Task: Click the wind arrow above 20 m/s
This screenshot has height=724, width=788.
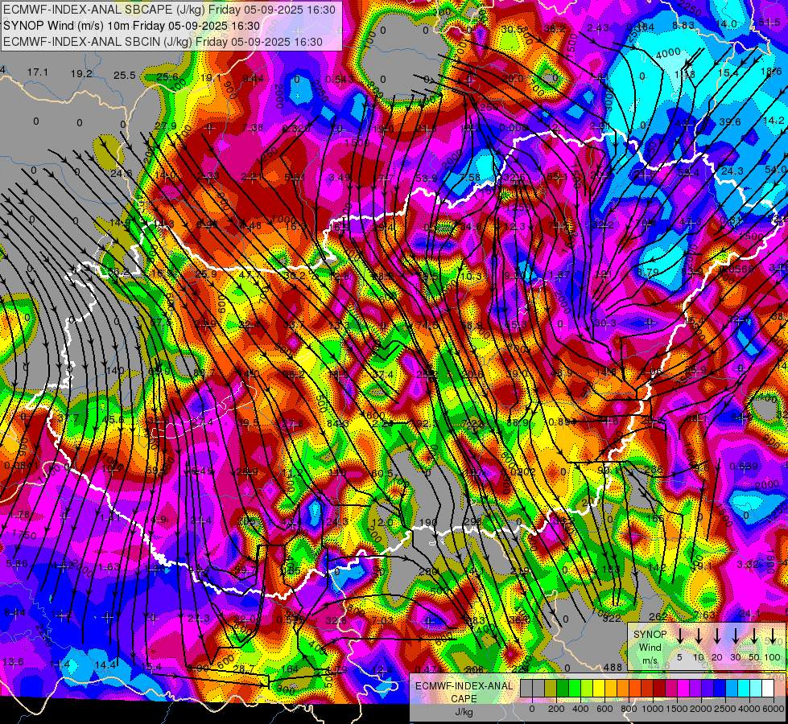Action: [717, 636]
